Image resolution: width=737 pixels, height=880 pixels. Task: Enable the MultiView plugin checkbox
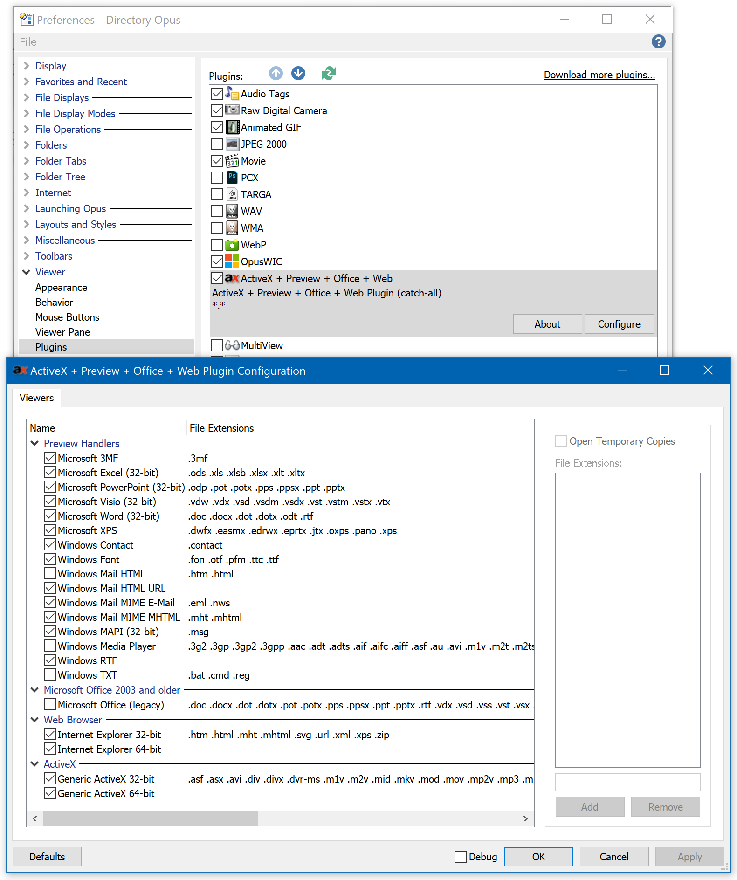point(217,345)
